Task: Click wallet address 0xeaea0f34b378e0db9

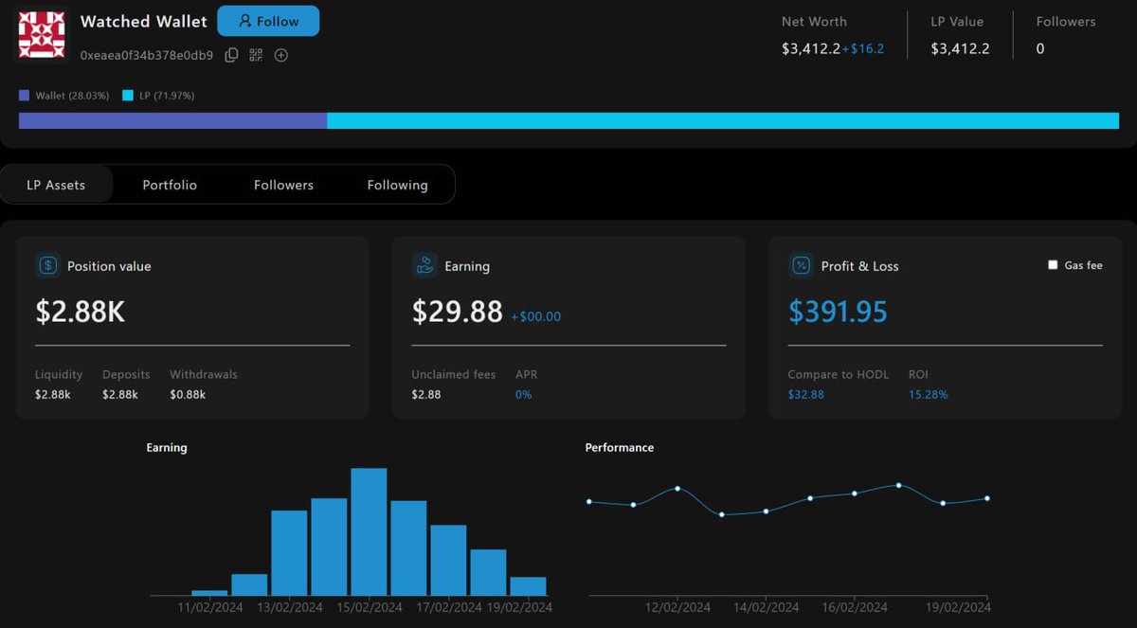Action: (x=147, y=55)
